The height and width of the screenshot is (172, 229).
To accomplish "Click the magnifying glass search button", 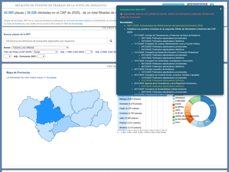I will tap(111, 41).
